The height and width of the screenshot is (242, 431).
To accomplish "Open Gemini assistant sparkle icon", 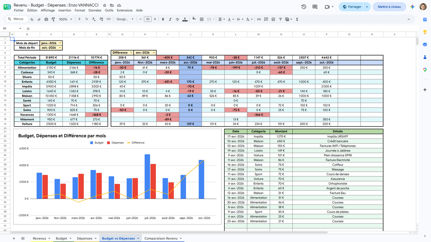I will coord(413,7).
